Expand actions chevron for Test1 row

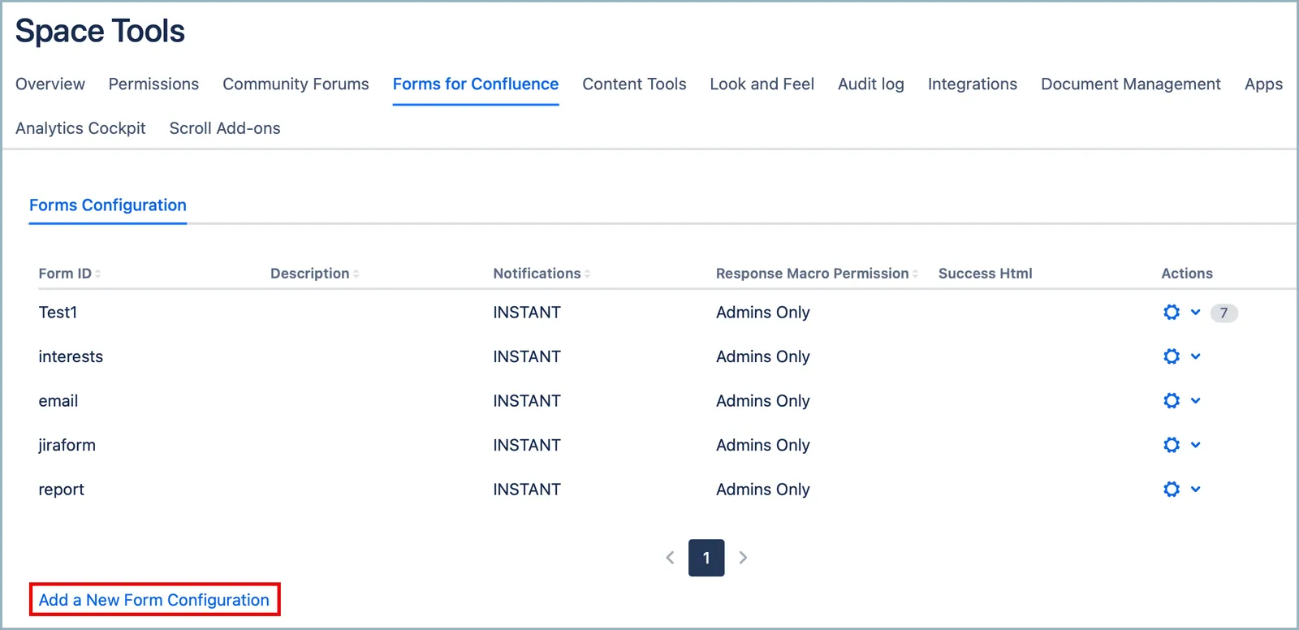click(1195, 313)
